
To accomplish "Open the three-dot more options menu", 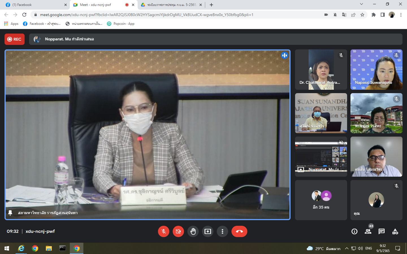I will point(222,231).
